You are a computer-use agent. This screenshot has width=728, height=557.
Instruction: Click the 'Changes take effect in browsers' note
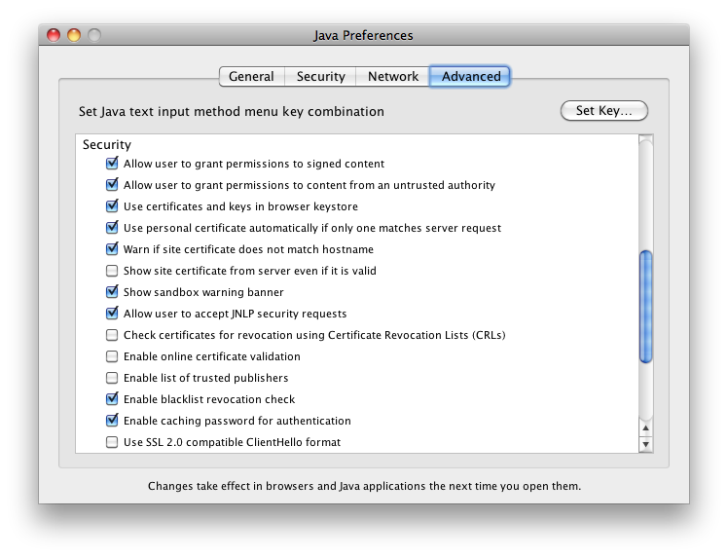(x=364, y=486)
